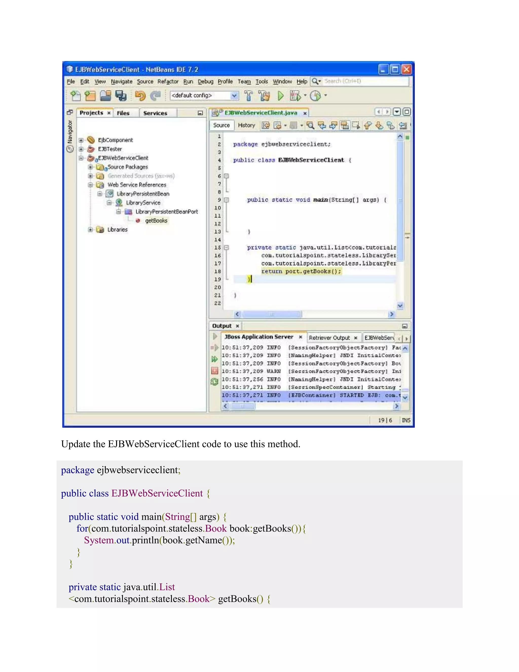Click the Source view button

pyautogui.click(x=221, y=125)
